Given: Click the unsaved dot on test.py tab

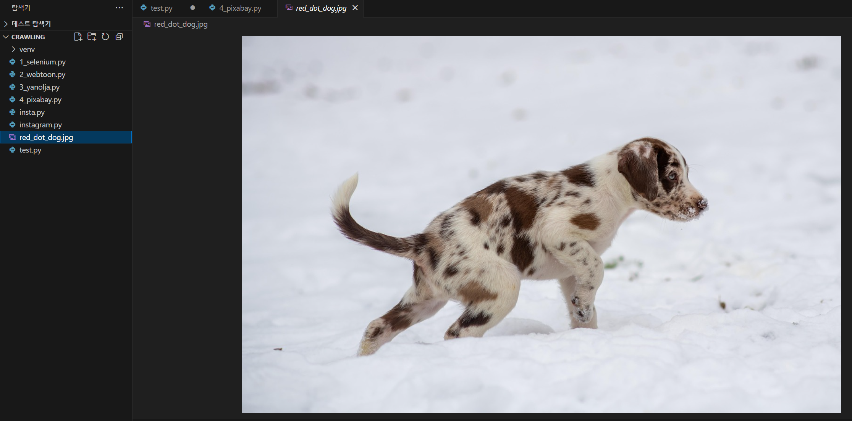Looking at the screenshot, I should pos(192,8).
